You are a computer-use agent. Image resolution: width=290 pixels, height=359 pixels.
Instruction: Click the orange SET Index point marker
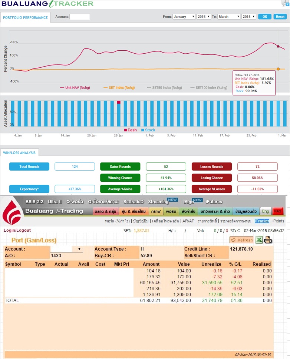pyautogui.click(x=278, y=69)
